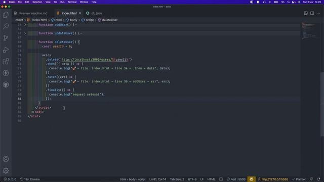Click the headphones icon in menu bar
This screenshot has width=324, height=182.
(264, 2)
